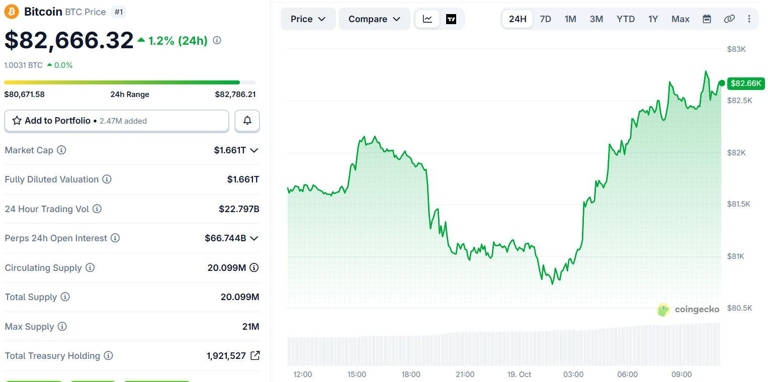The width and height of the screenshot is (768, 382).
Task: Open Perps 24h Open Interest info icon
Action: click(115, 238)
